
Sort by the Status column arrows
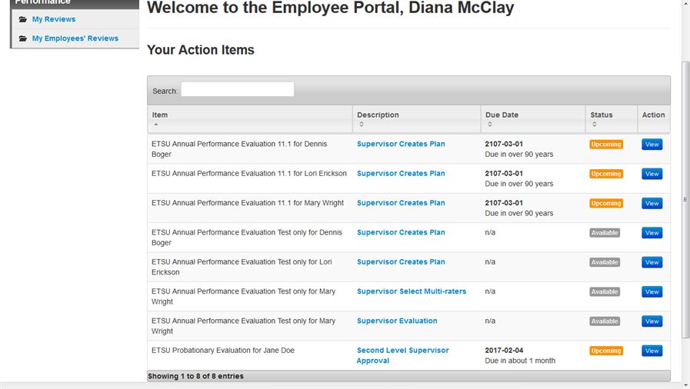point(595,124)
